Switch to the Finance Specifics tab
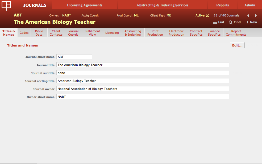The width and height of the screenshot is (262, 164). pos(214,33)
